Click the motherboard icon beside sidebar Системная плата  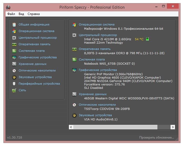(14, 51)
